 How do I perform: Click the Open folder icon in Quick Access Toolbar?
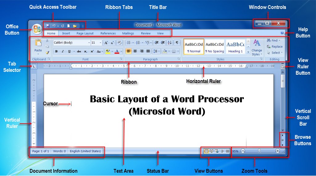(x=75, y=26)
